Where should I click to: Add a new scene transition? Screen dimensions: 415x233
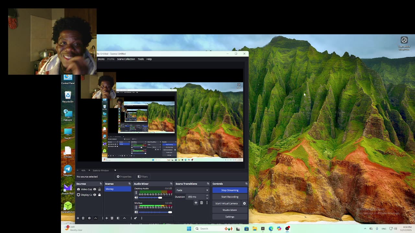196,203
